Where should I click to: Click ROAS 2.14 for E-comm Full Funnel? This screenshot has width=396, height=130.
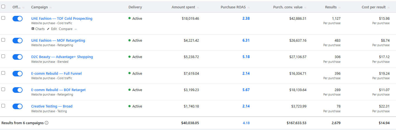246,74
